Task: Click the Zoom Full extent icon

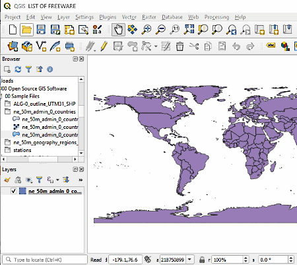Action: [189, 30]
